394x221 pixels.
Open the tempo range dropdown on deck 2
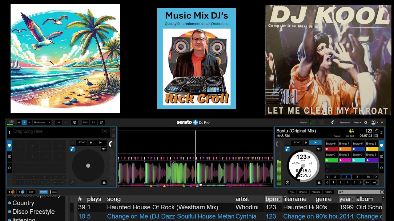click(319, 149)
